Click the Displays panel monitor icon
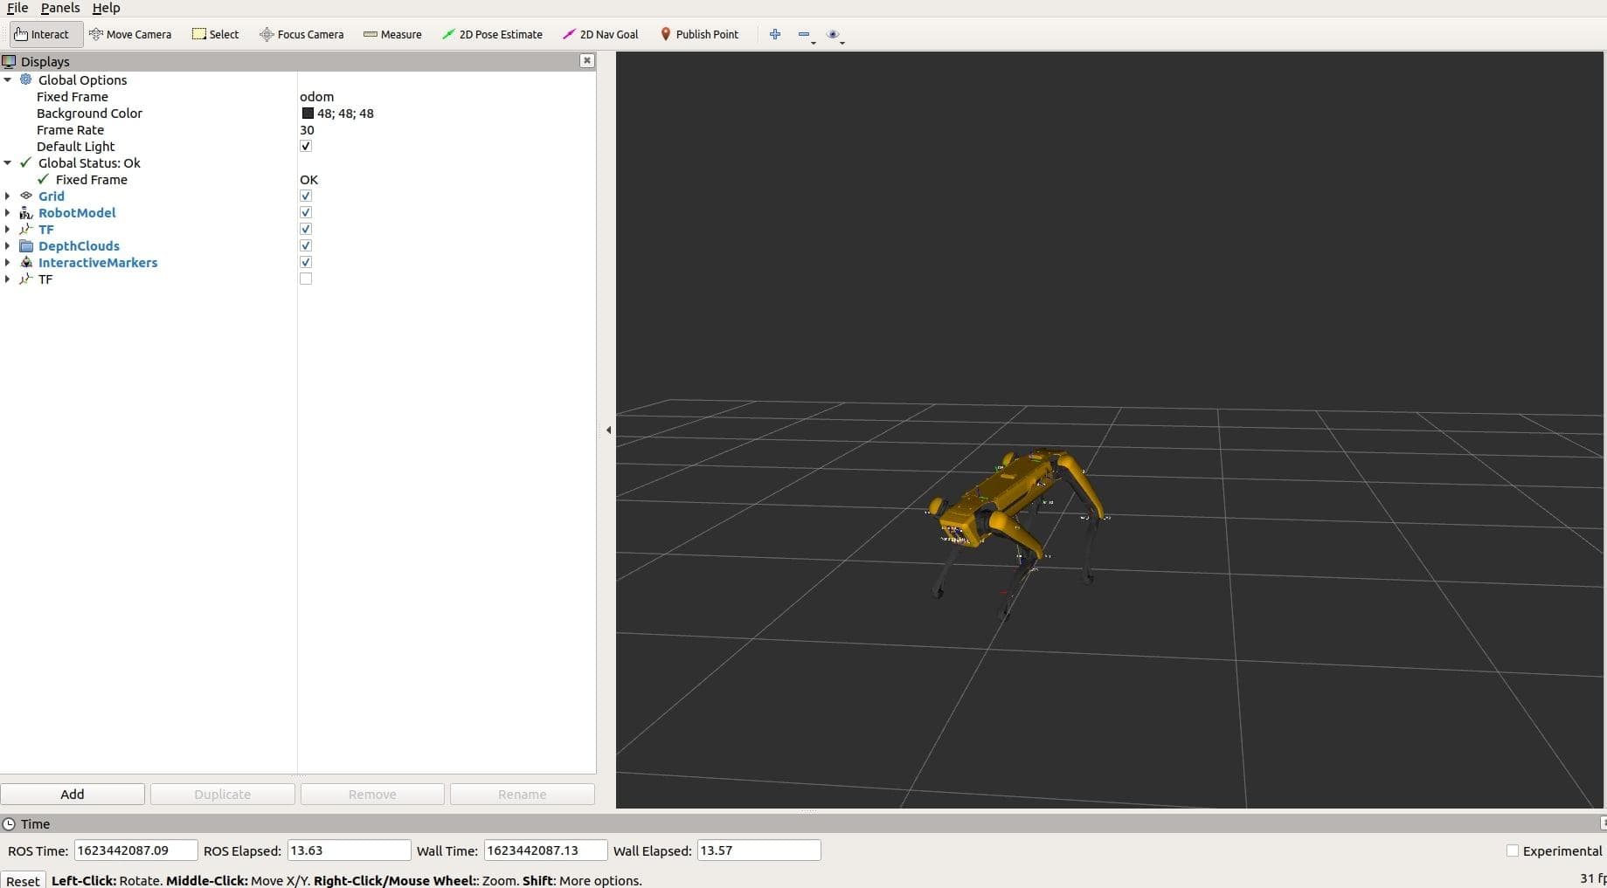This screenshot has height=888, width=1607. pyautogui.click(x=9, y=61)
